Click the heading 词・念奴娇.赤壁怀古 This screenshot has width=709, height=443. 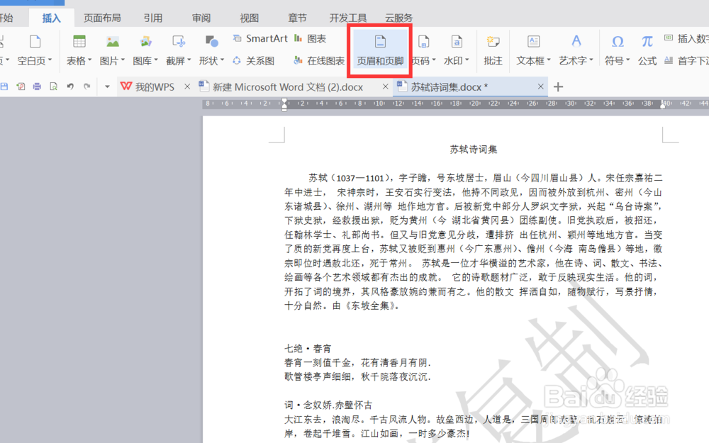pos(328,405)
